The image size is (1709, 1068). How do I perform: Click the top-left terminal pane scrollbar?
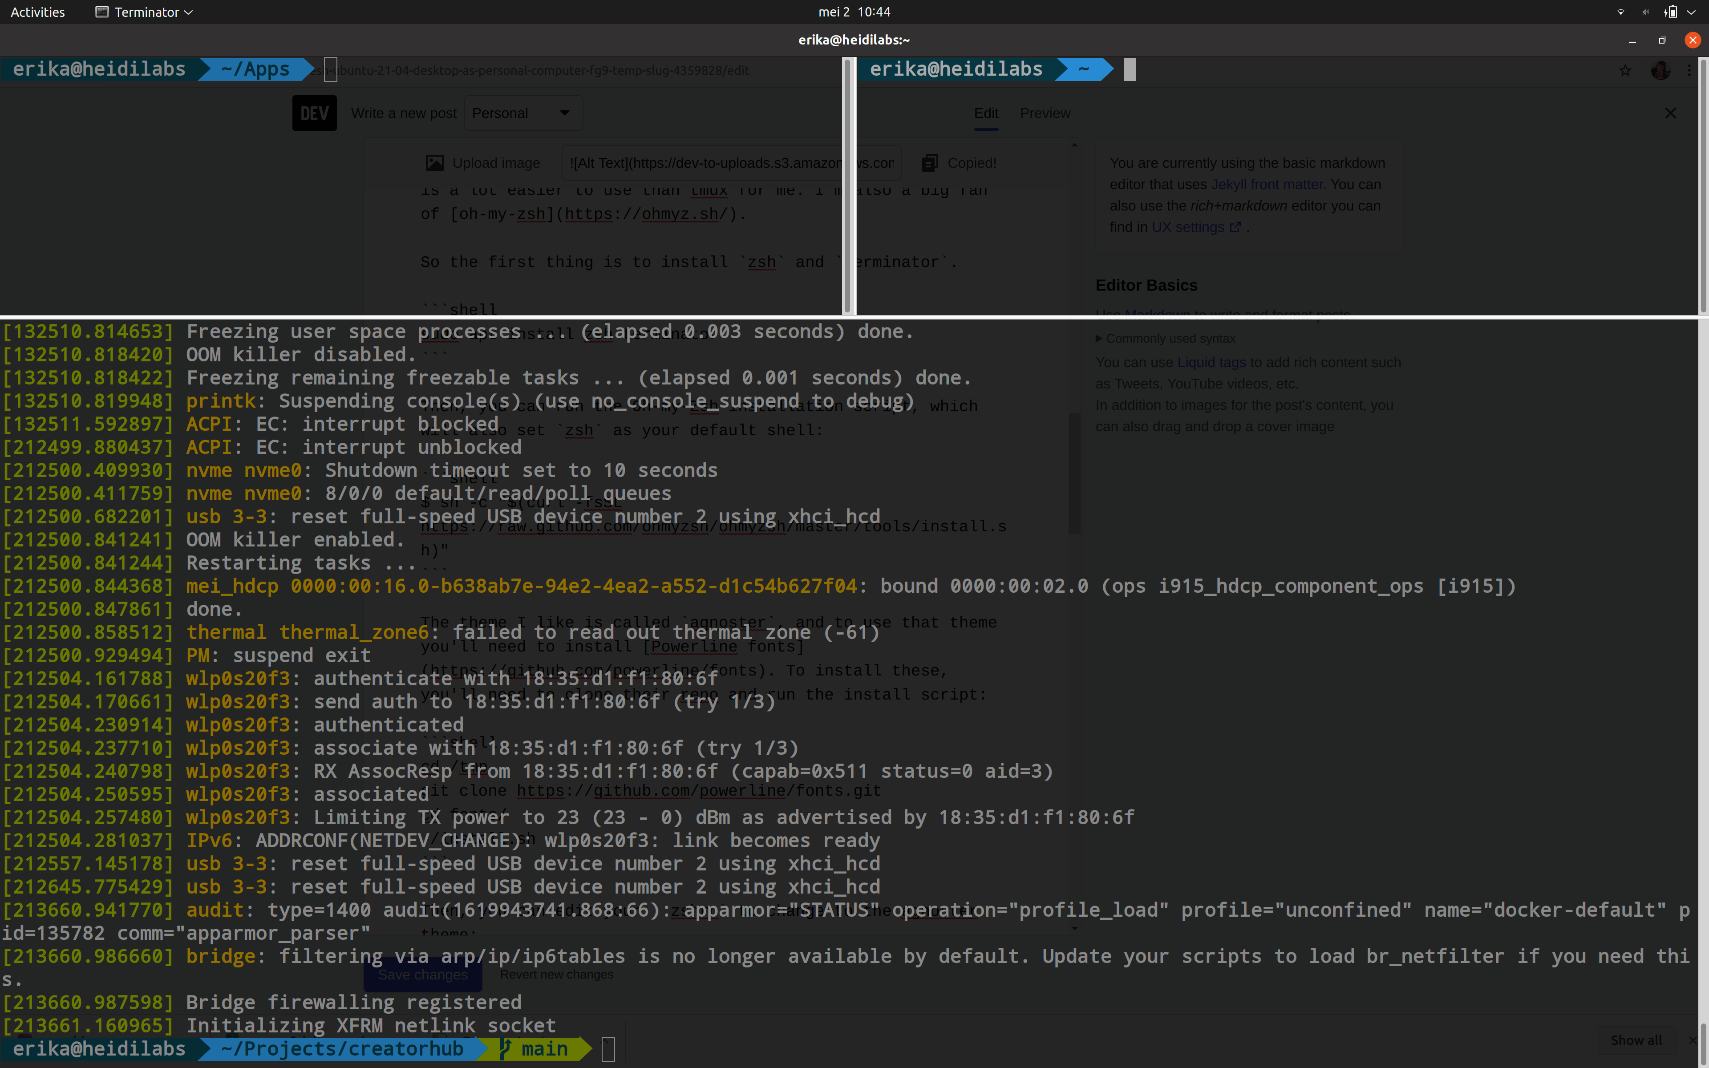tap(847, 186)
